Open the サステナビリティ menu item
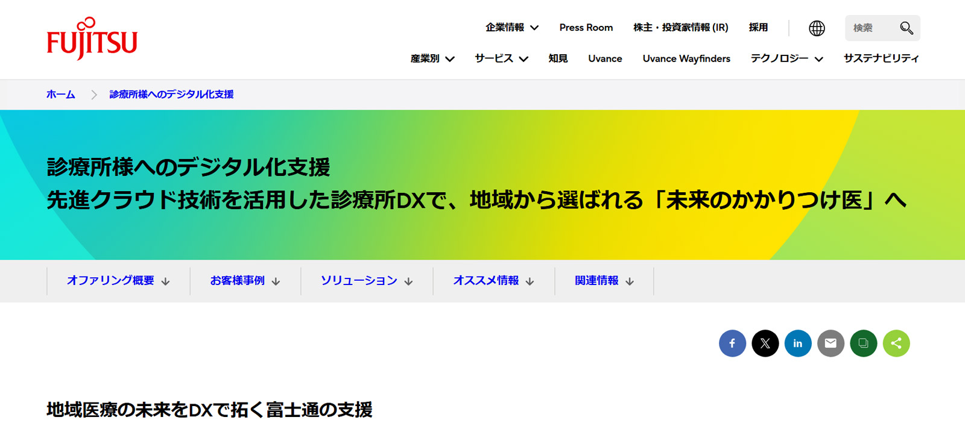Image resolution: width=965 pixels, height=426 pixels. 881,58
